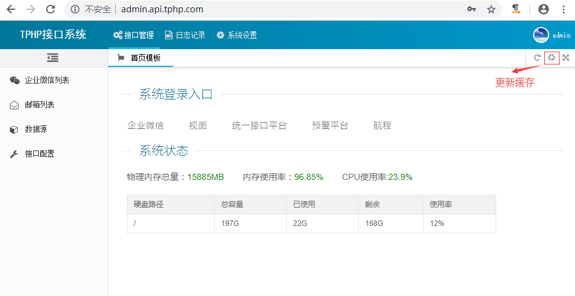The width and height of the screenshot is (575, 296).
Task: Open the 统一接口平台 login entry link
Action: coord(259,125)
